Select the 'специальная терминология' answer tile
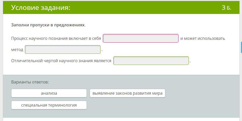The image size is (242, 121). point(49,105)
